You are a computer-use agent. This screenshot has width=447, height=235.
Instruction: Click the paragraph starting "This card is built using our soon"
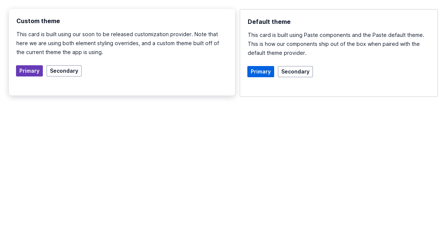118,43
